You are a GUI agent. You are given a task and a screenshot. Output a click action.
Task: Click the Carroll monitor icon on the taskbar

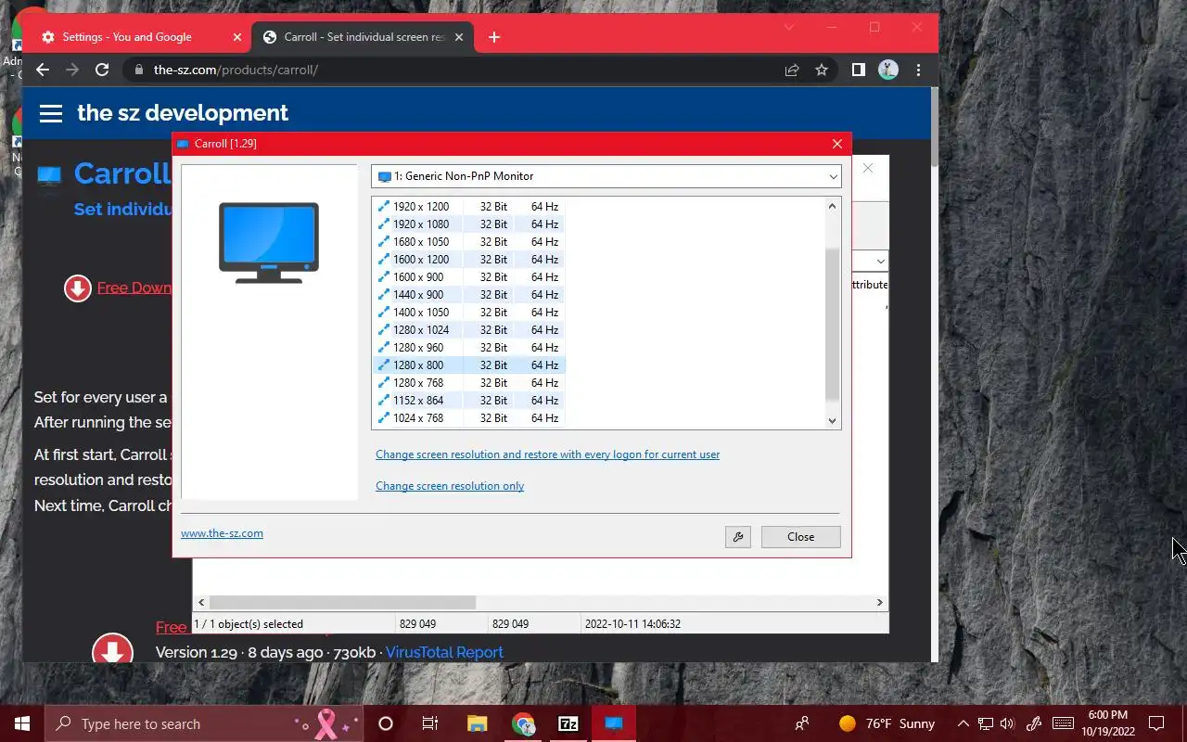pos(614,723)
